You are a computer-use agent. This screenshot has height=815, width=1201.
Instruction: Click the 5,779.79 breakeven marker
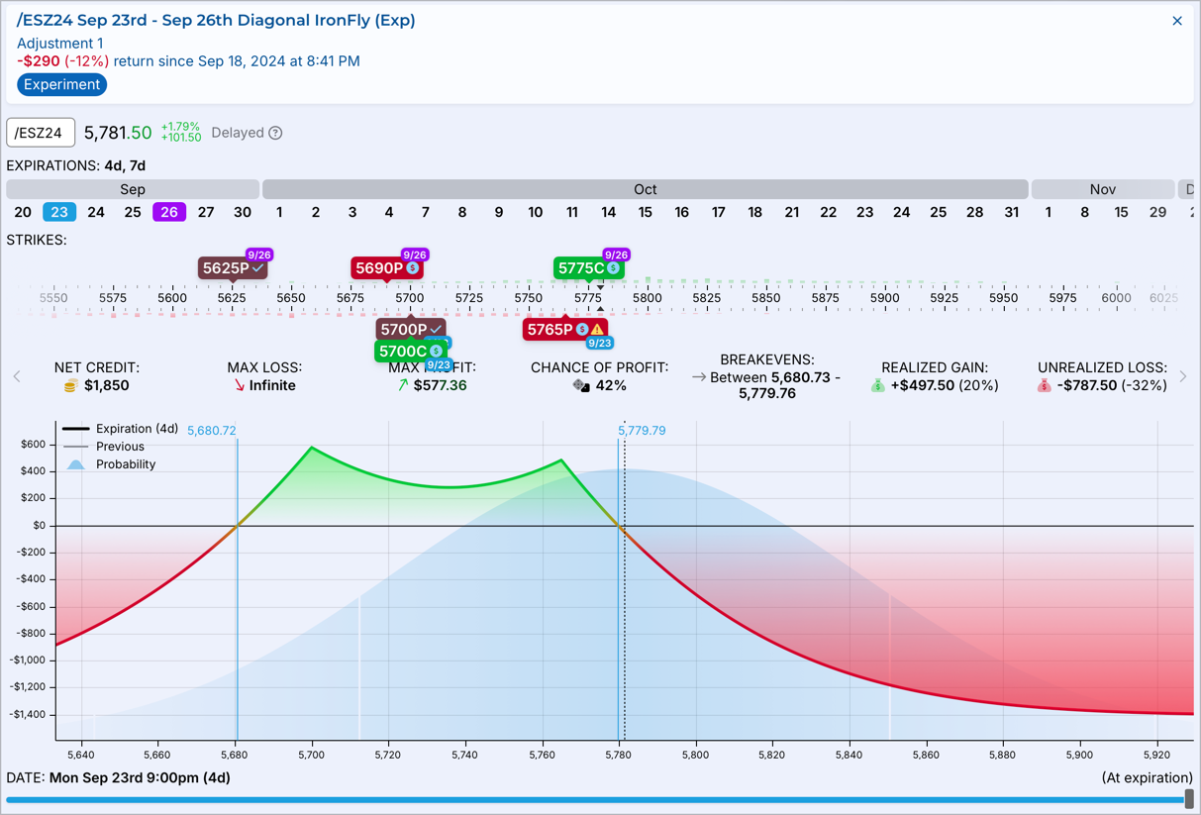coord(642,431)
